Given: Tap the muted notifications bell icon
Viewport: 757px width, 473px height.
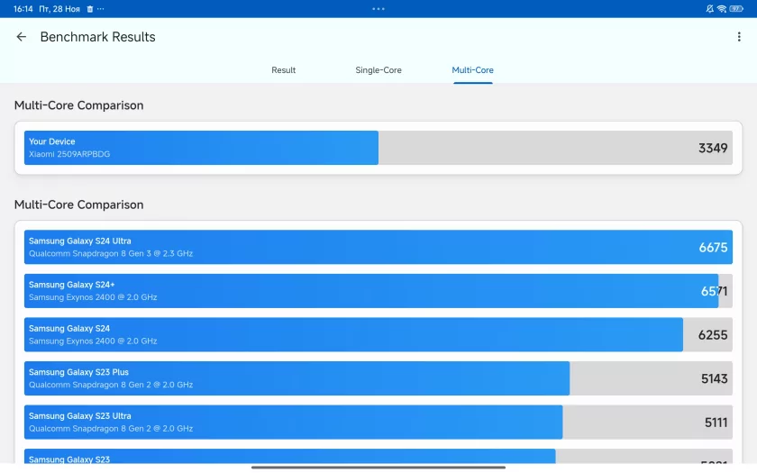Looking at the screenshot, I should [x=709, y=8].
